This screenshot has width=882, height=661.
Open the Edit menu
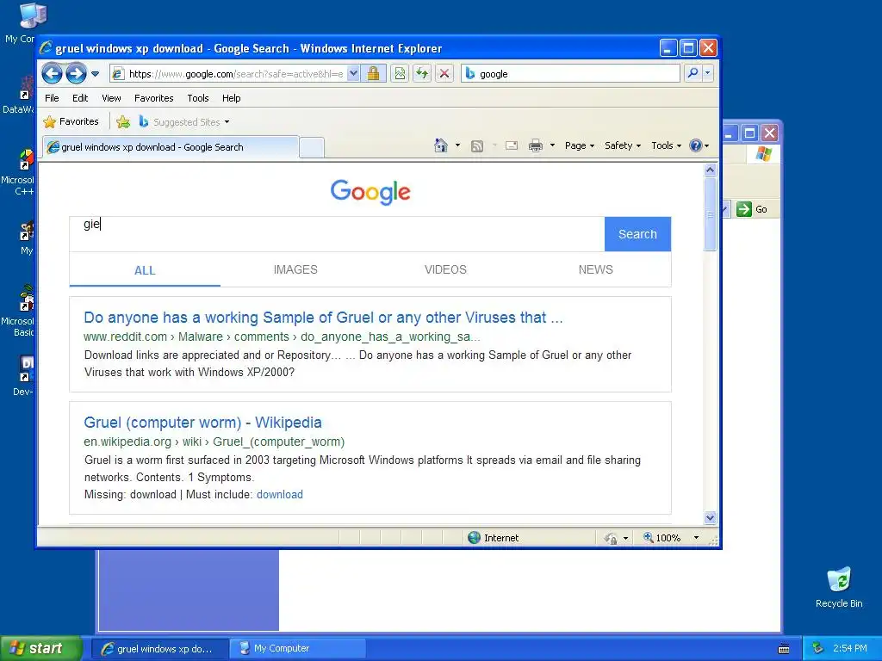click(x=80, y=98)
